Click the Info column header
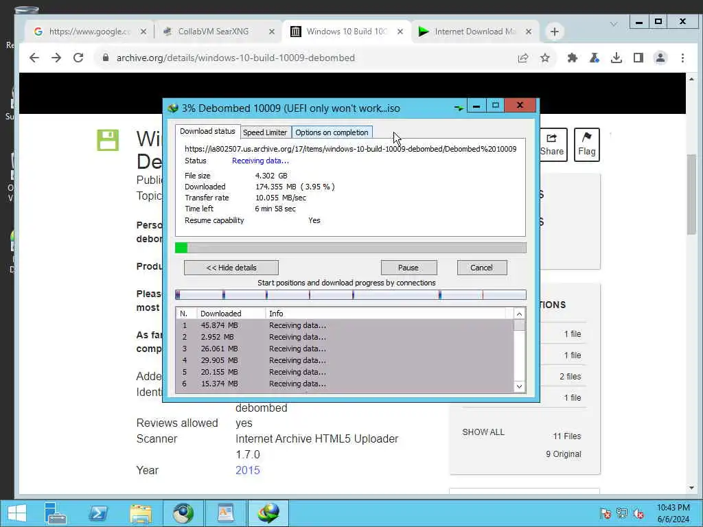703x527 pixels. (386, 313)
